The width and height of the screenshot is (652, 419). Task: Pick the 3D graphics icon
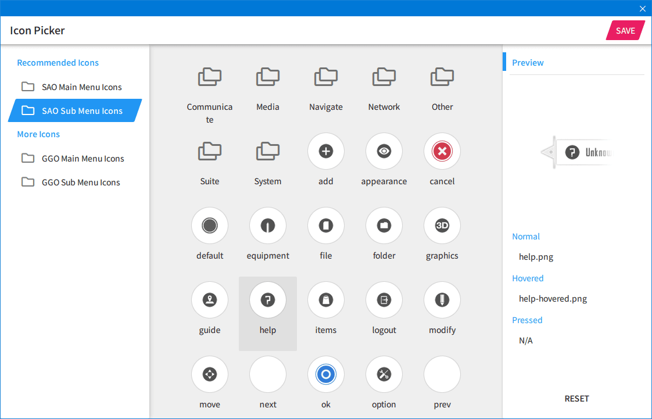point(442,225)
